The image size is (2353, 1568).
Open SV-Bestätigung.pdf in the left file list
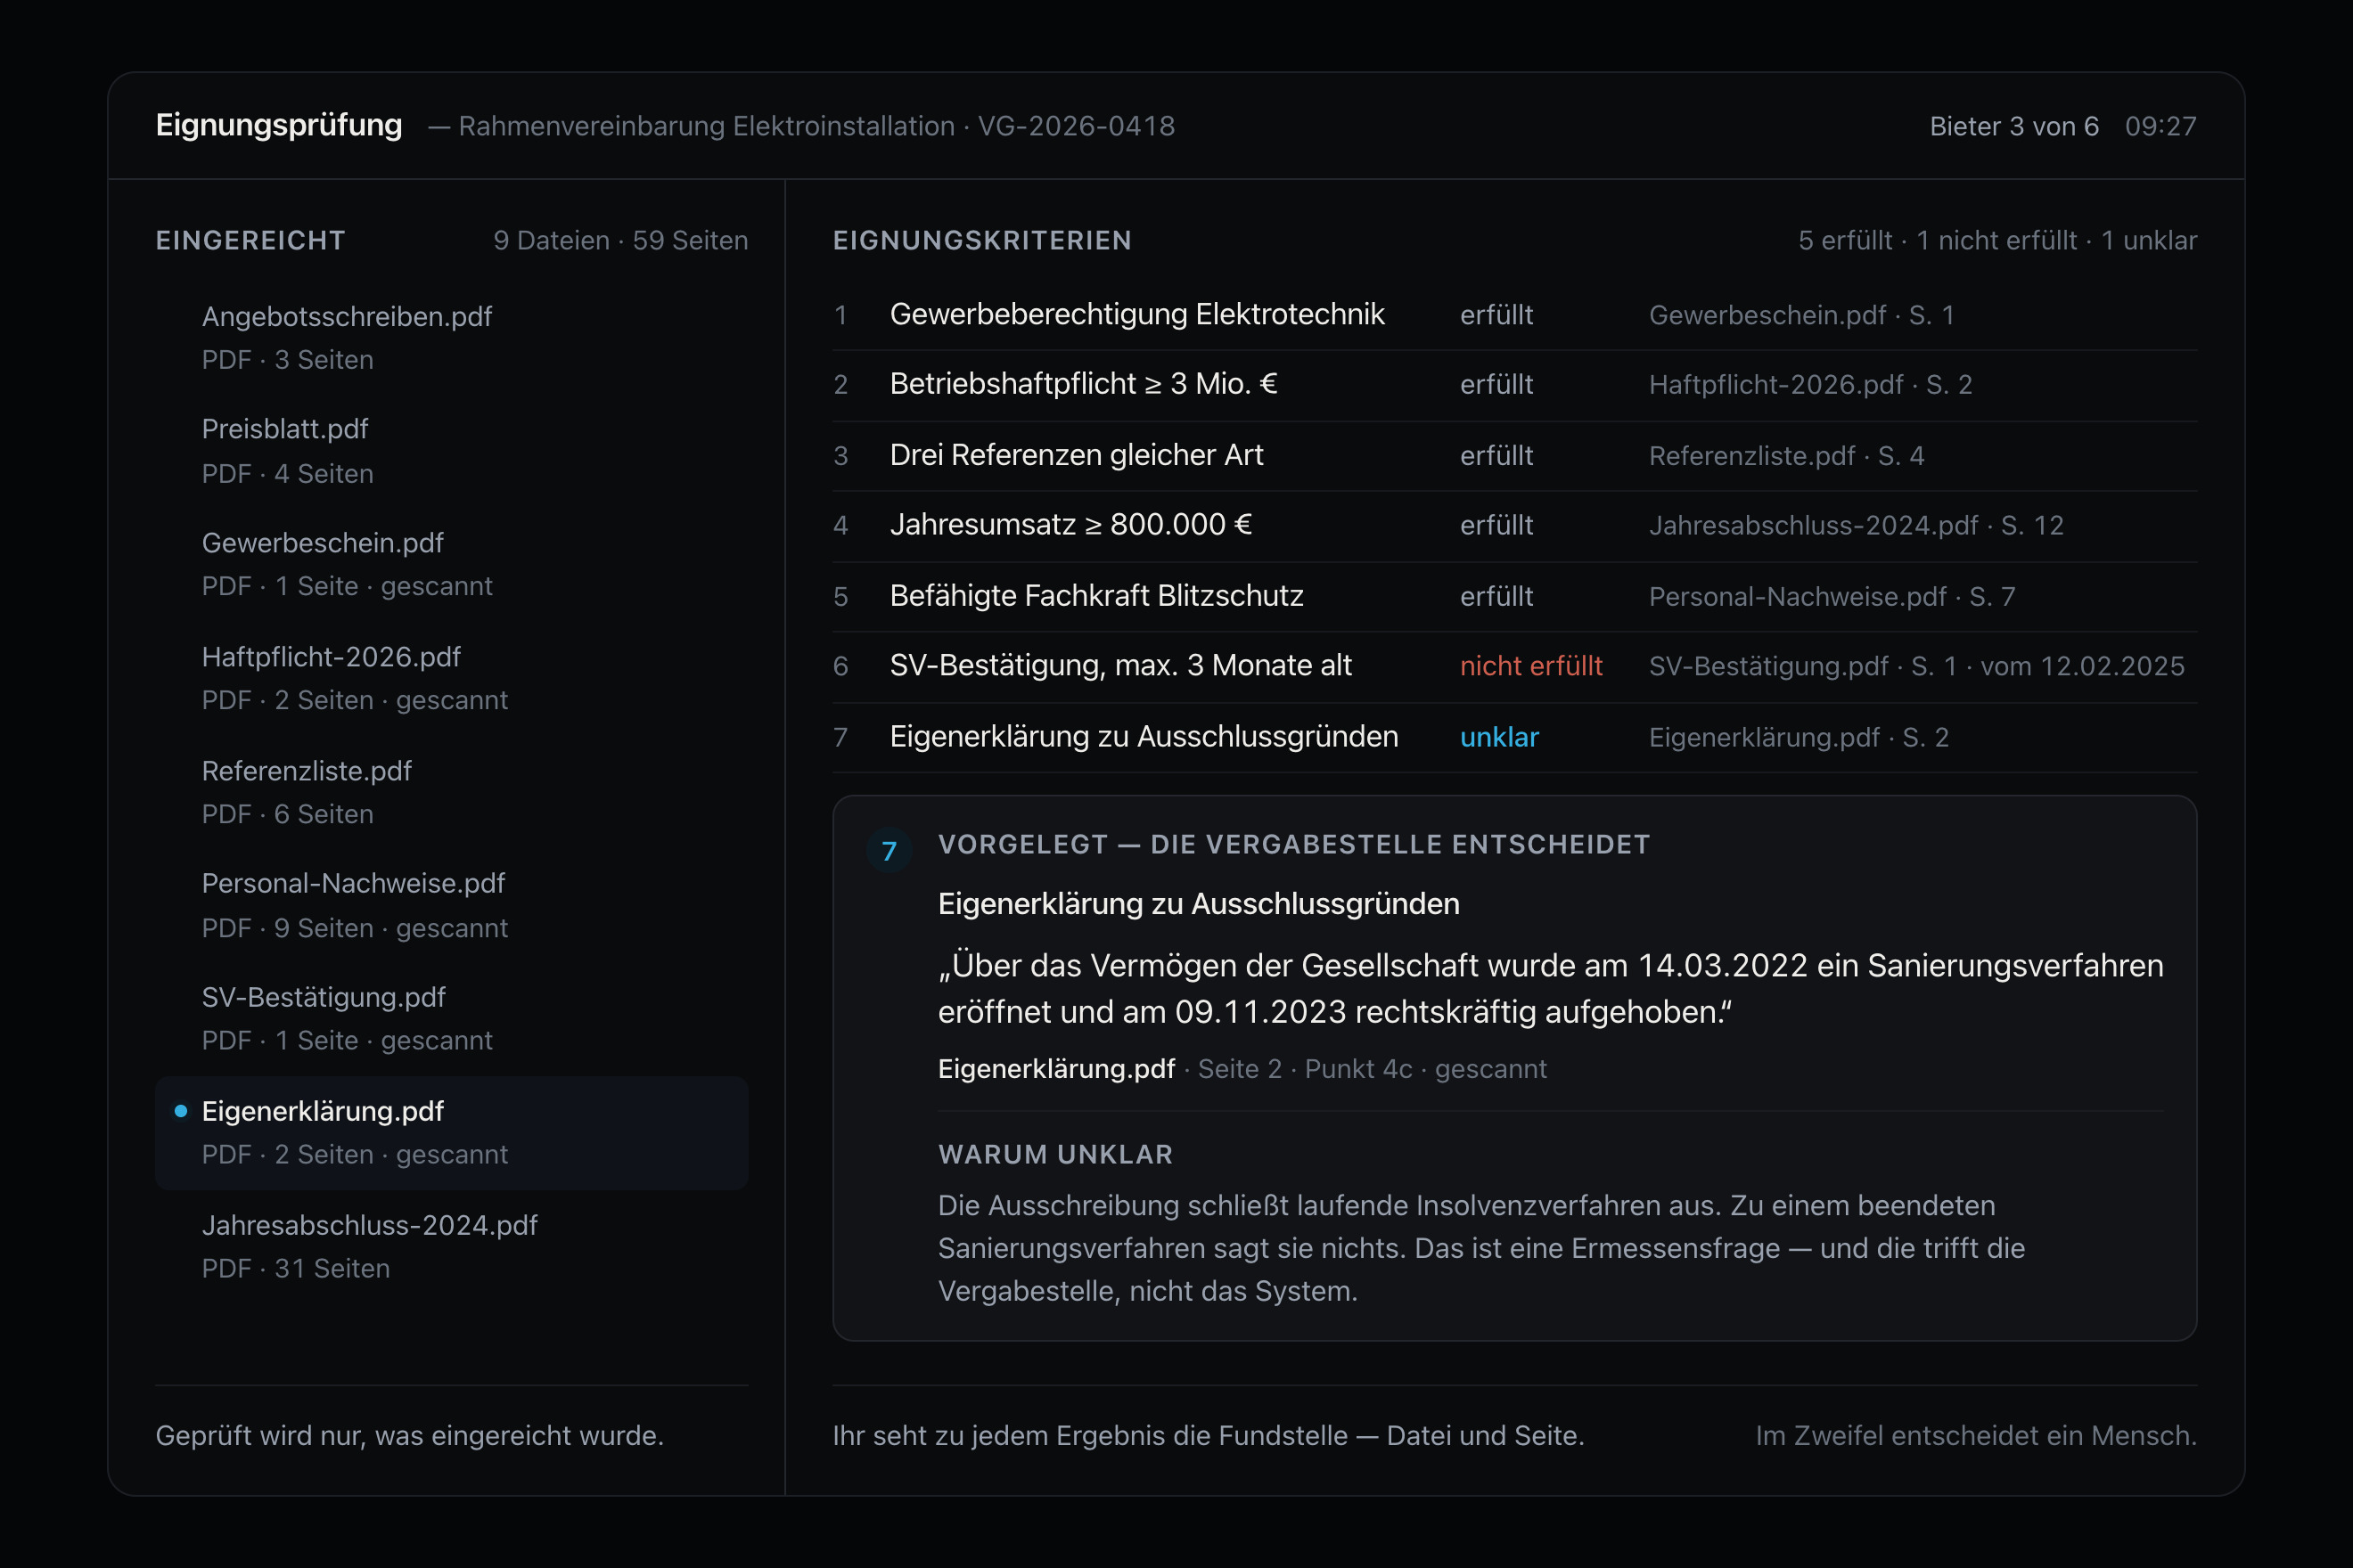coord(451,1019)
